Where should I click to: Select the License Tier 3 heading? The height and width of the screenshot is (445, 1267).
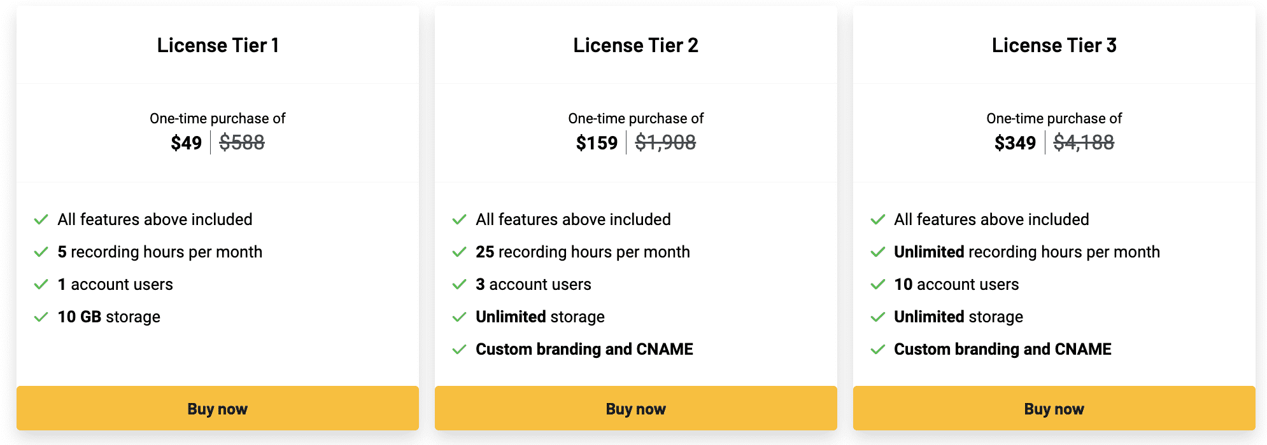click(1054, 45)
